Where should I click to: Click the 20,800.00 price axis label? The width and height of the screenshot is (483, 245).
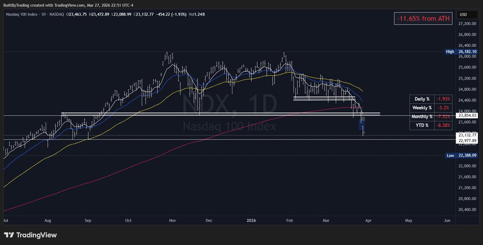click(468, 199)
